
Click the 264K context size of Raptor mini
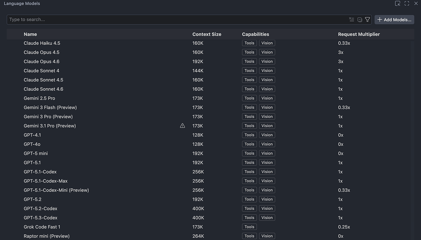pos(198,236)
